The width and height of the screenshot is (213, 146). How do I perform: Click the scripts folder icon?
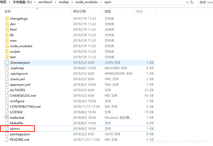[x=7, y=51]
